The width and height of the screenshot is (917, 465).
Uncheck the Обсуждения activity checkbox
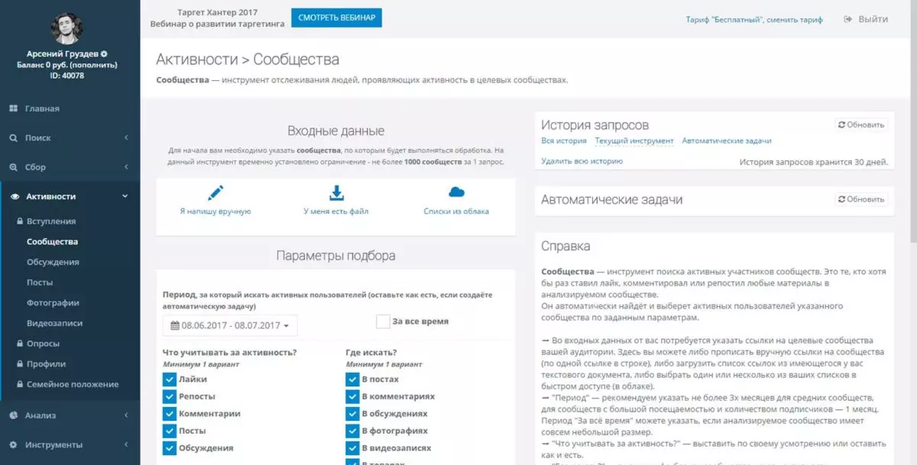(x=170, y=447)
